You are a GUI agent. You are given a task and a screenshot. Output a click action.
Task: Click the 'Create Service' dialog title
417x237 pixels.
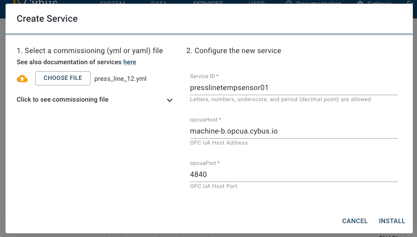tap(47, 19)
